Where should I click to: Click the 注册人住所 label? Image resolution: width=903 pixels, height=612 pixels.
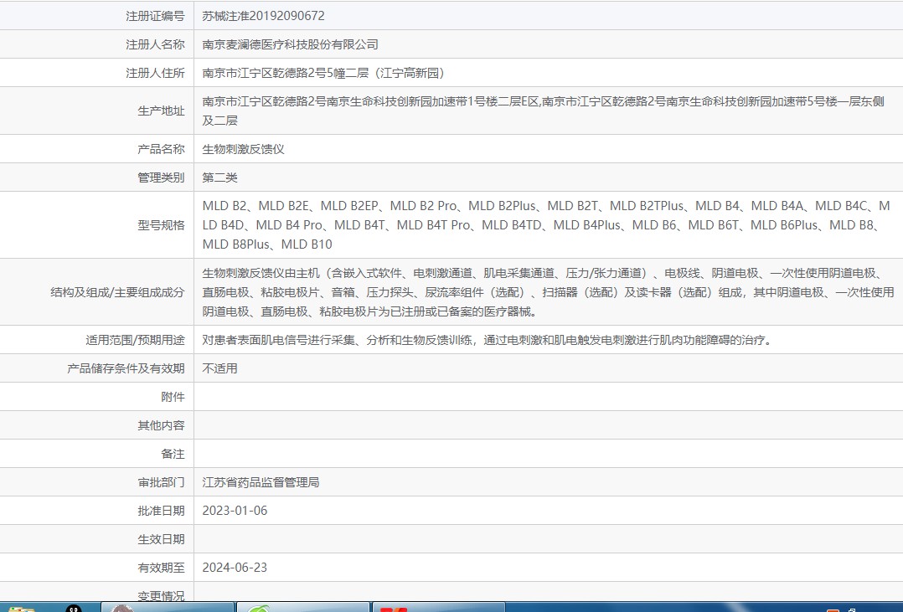pos(155,73)
